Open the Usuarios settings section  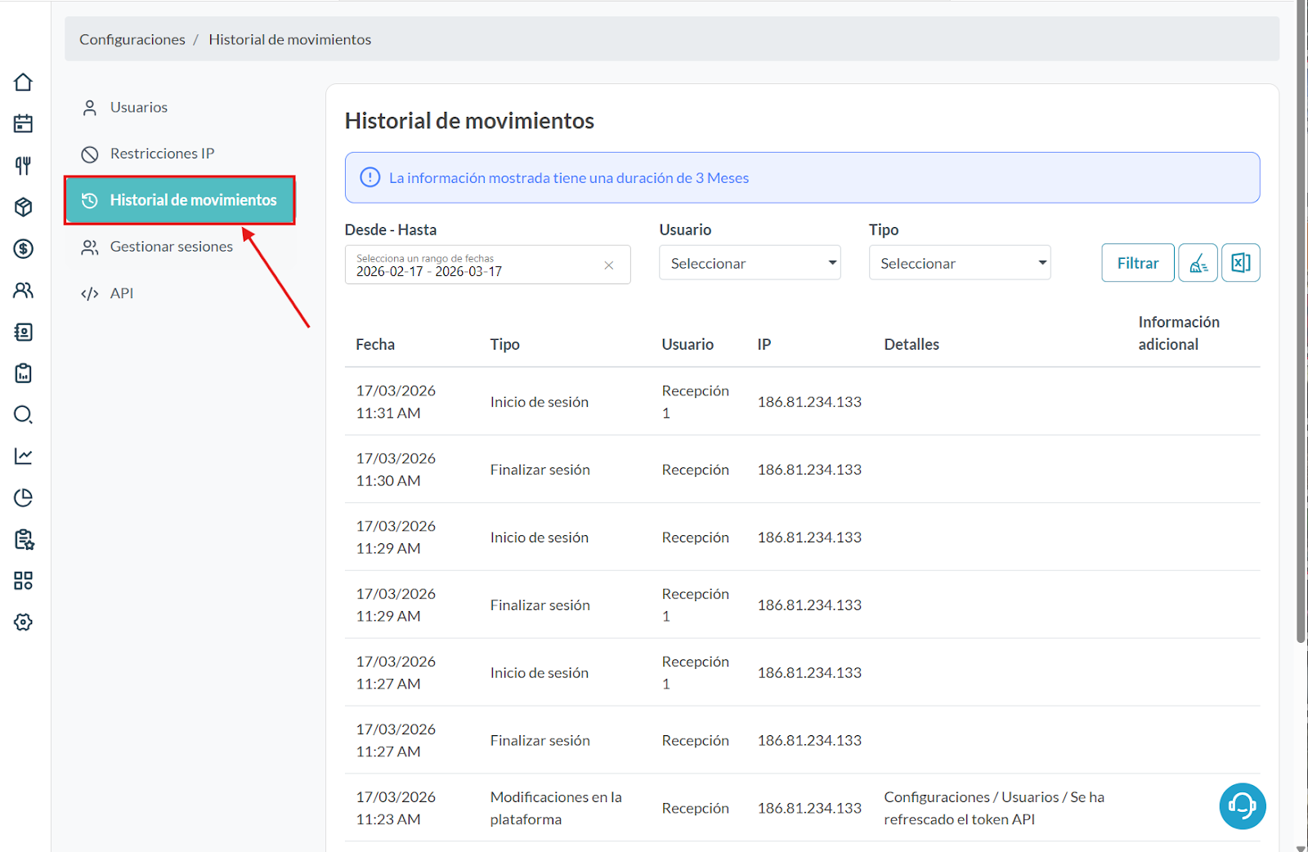coord(138,108)
